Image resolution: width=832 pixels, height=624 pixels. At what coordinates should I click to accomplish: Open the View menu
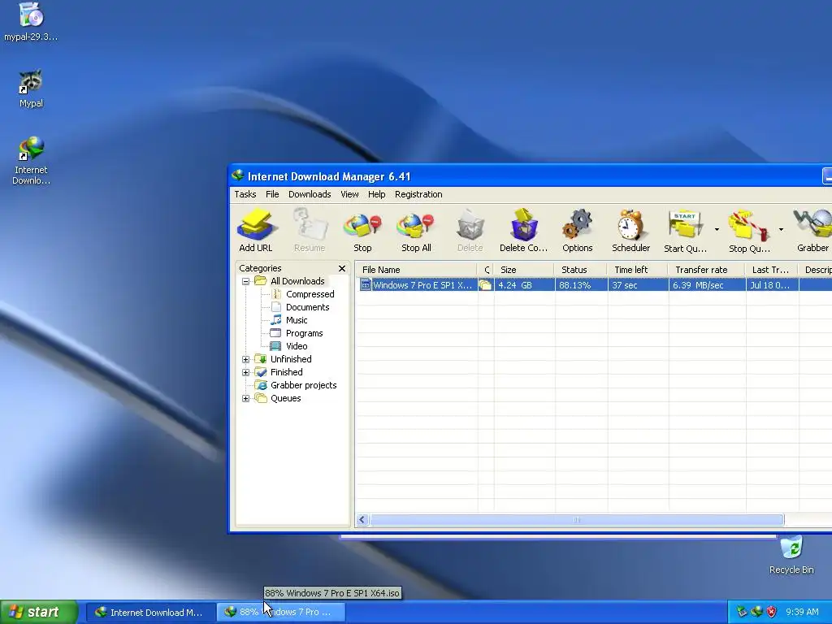point(349,194)
